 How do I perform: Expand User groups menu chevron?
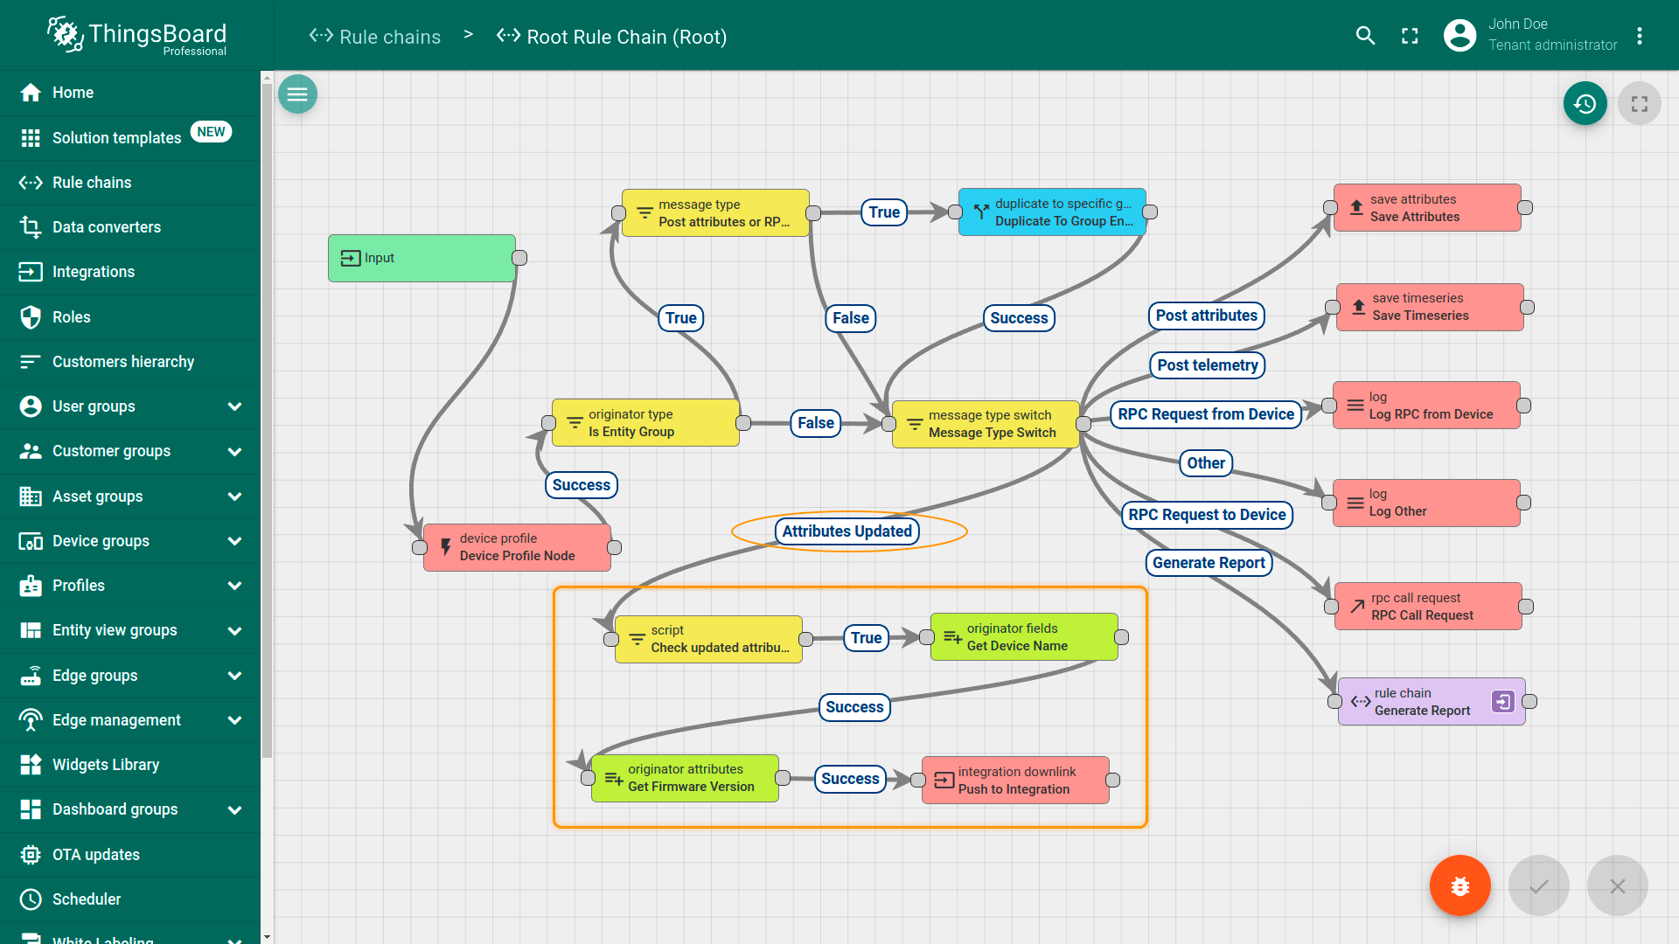(234, 406)
